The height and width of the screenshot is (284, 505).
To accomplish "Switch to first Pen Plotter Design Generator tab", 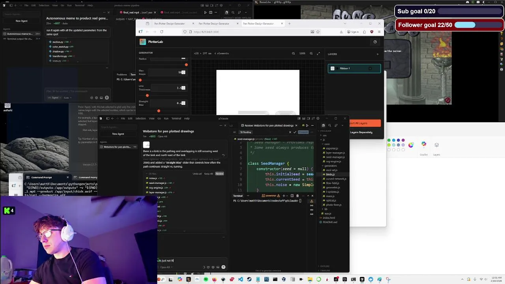I will click(x=170, y=24).
